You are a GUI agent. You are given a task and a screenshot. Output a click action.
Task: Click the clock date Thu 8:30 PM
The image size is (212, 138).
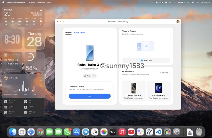coord(205,2)
